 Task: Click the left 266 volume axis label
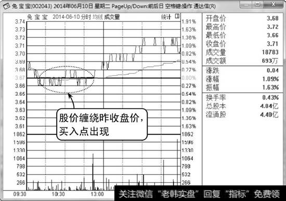pyautogui.click(x=21, y=183)
